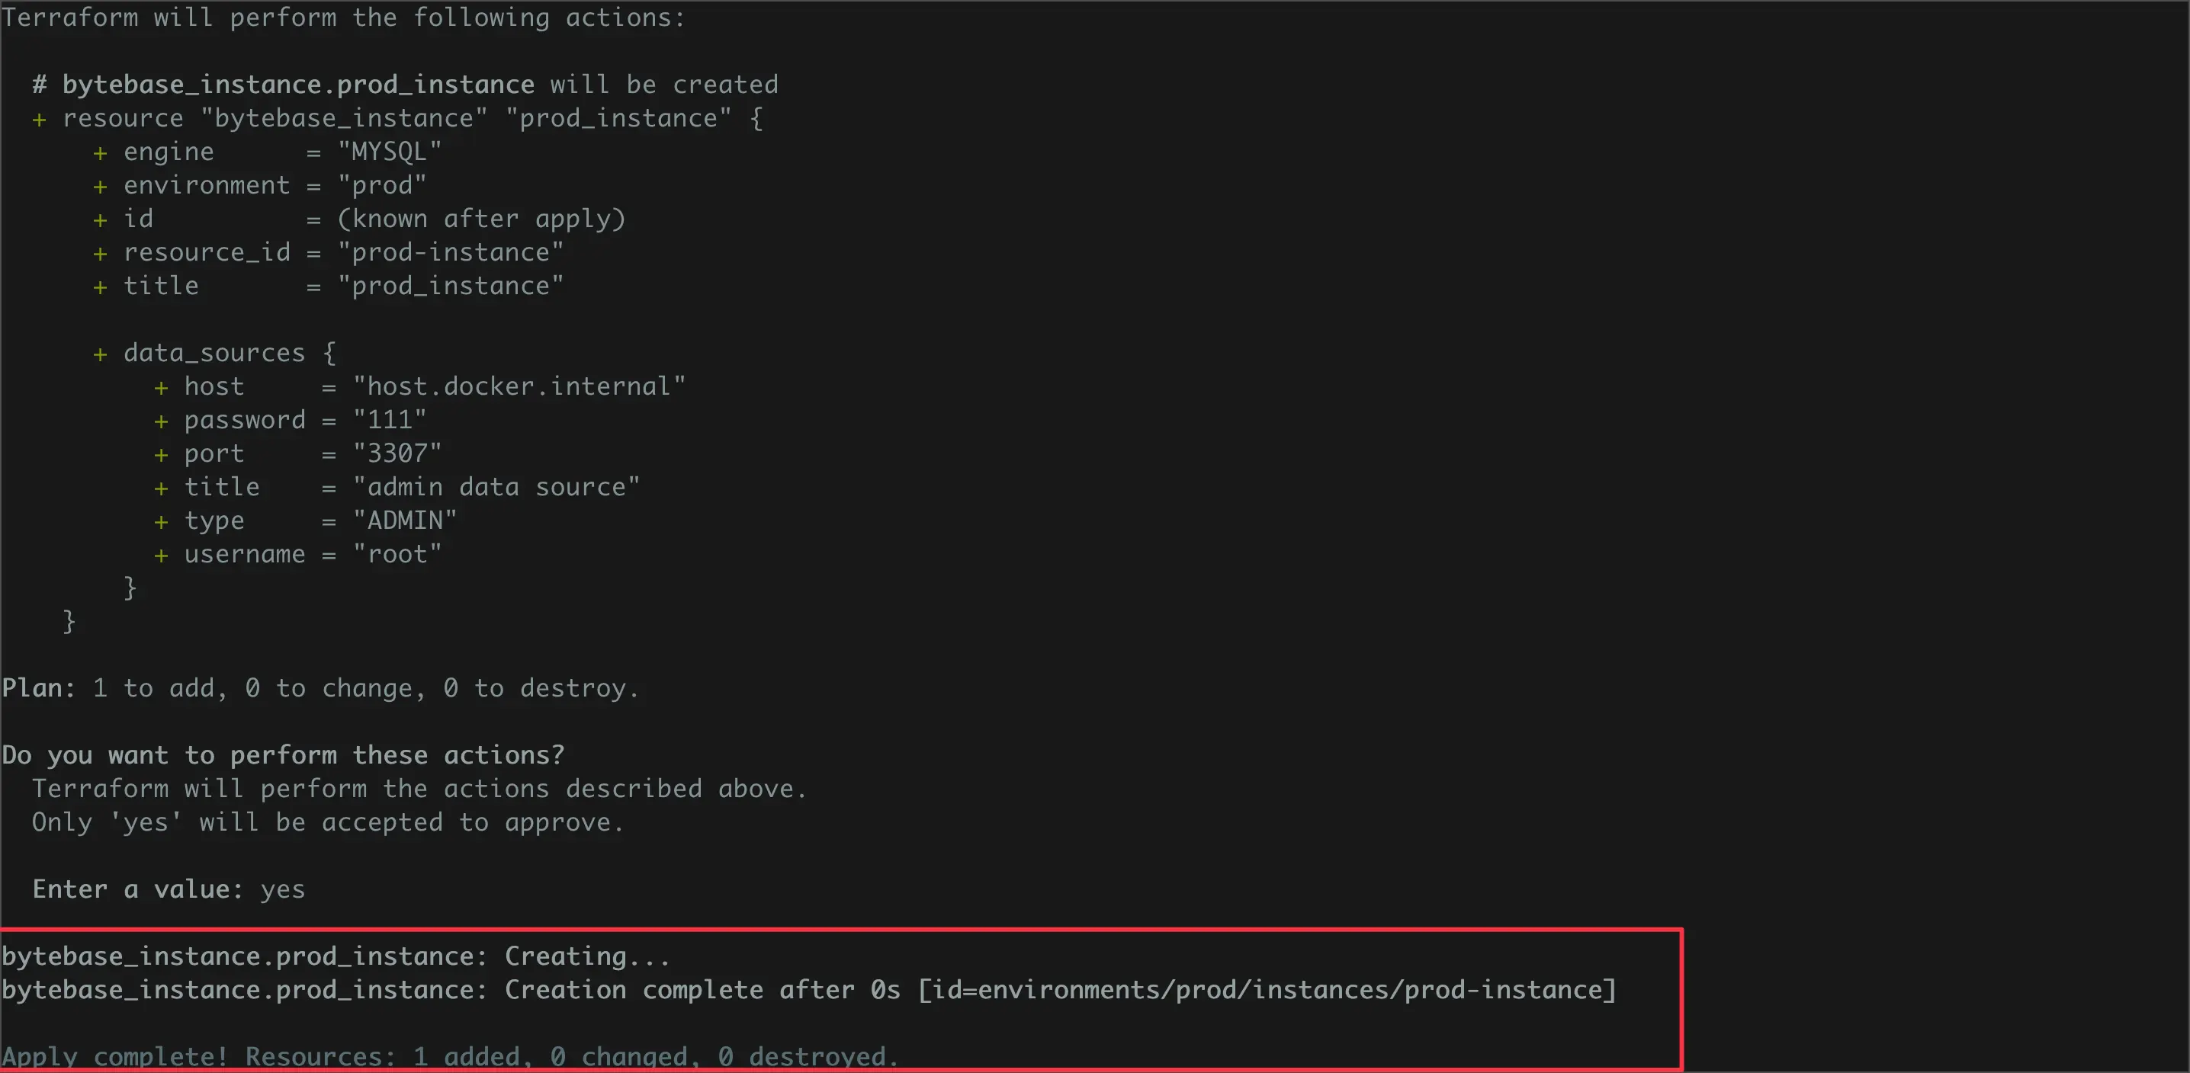Click the environment value "prod"
Image resolution: width=2190 pixels, height=1073 pixels.
pyautogui.click(x=382, y=185)
